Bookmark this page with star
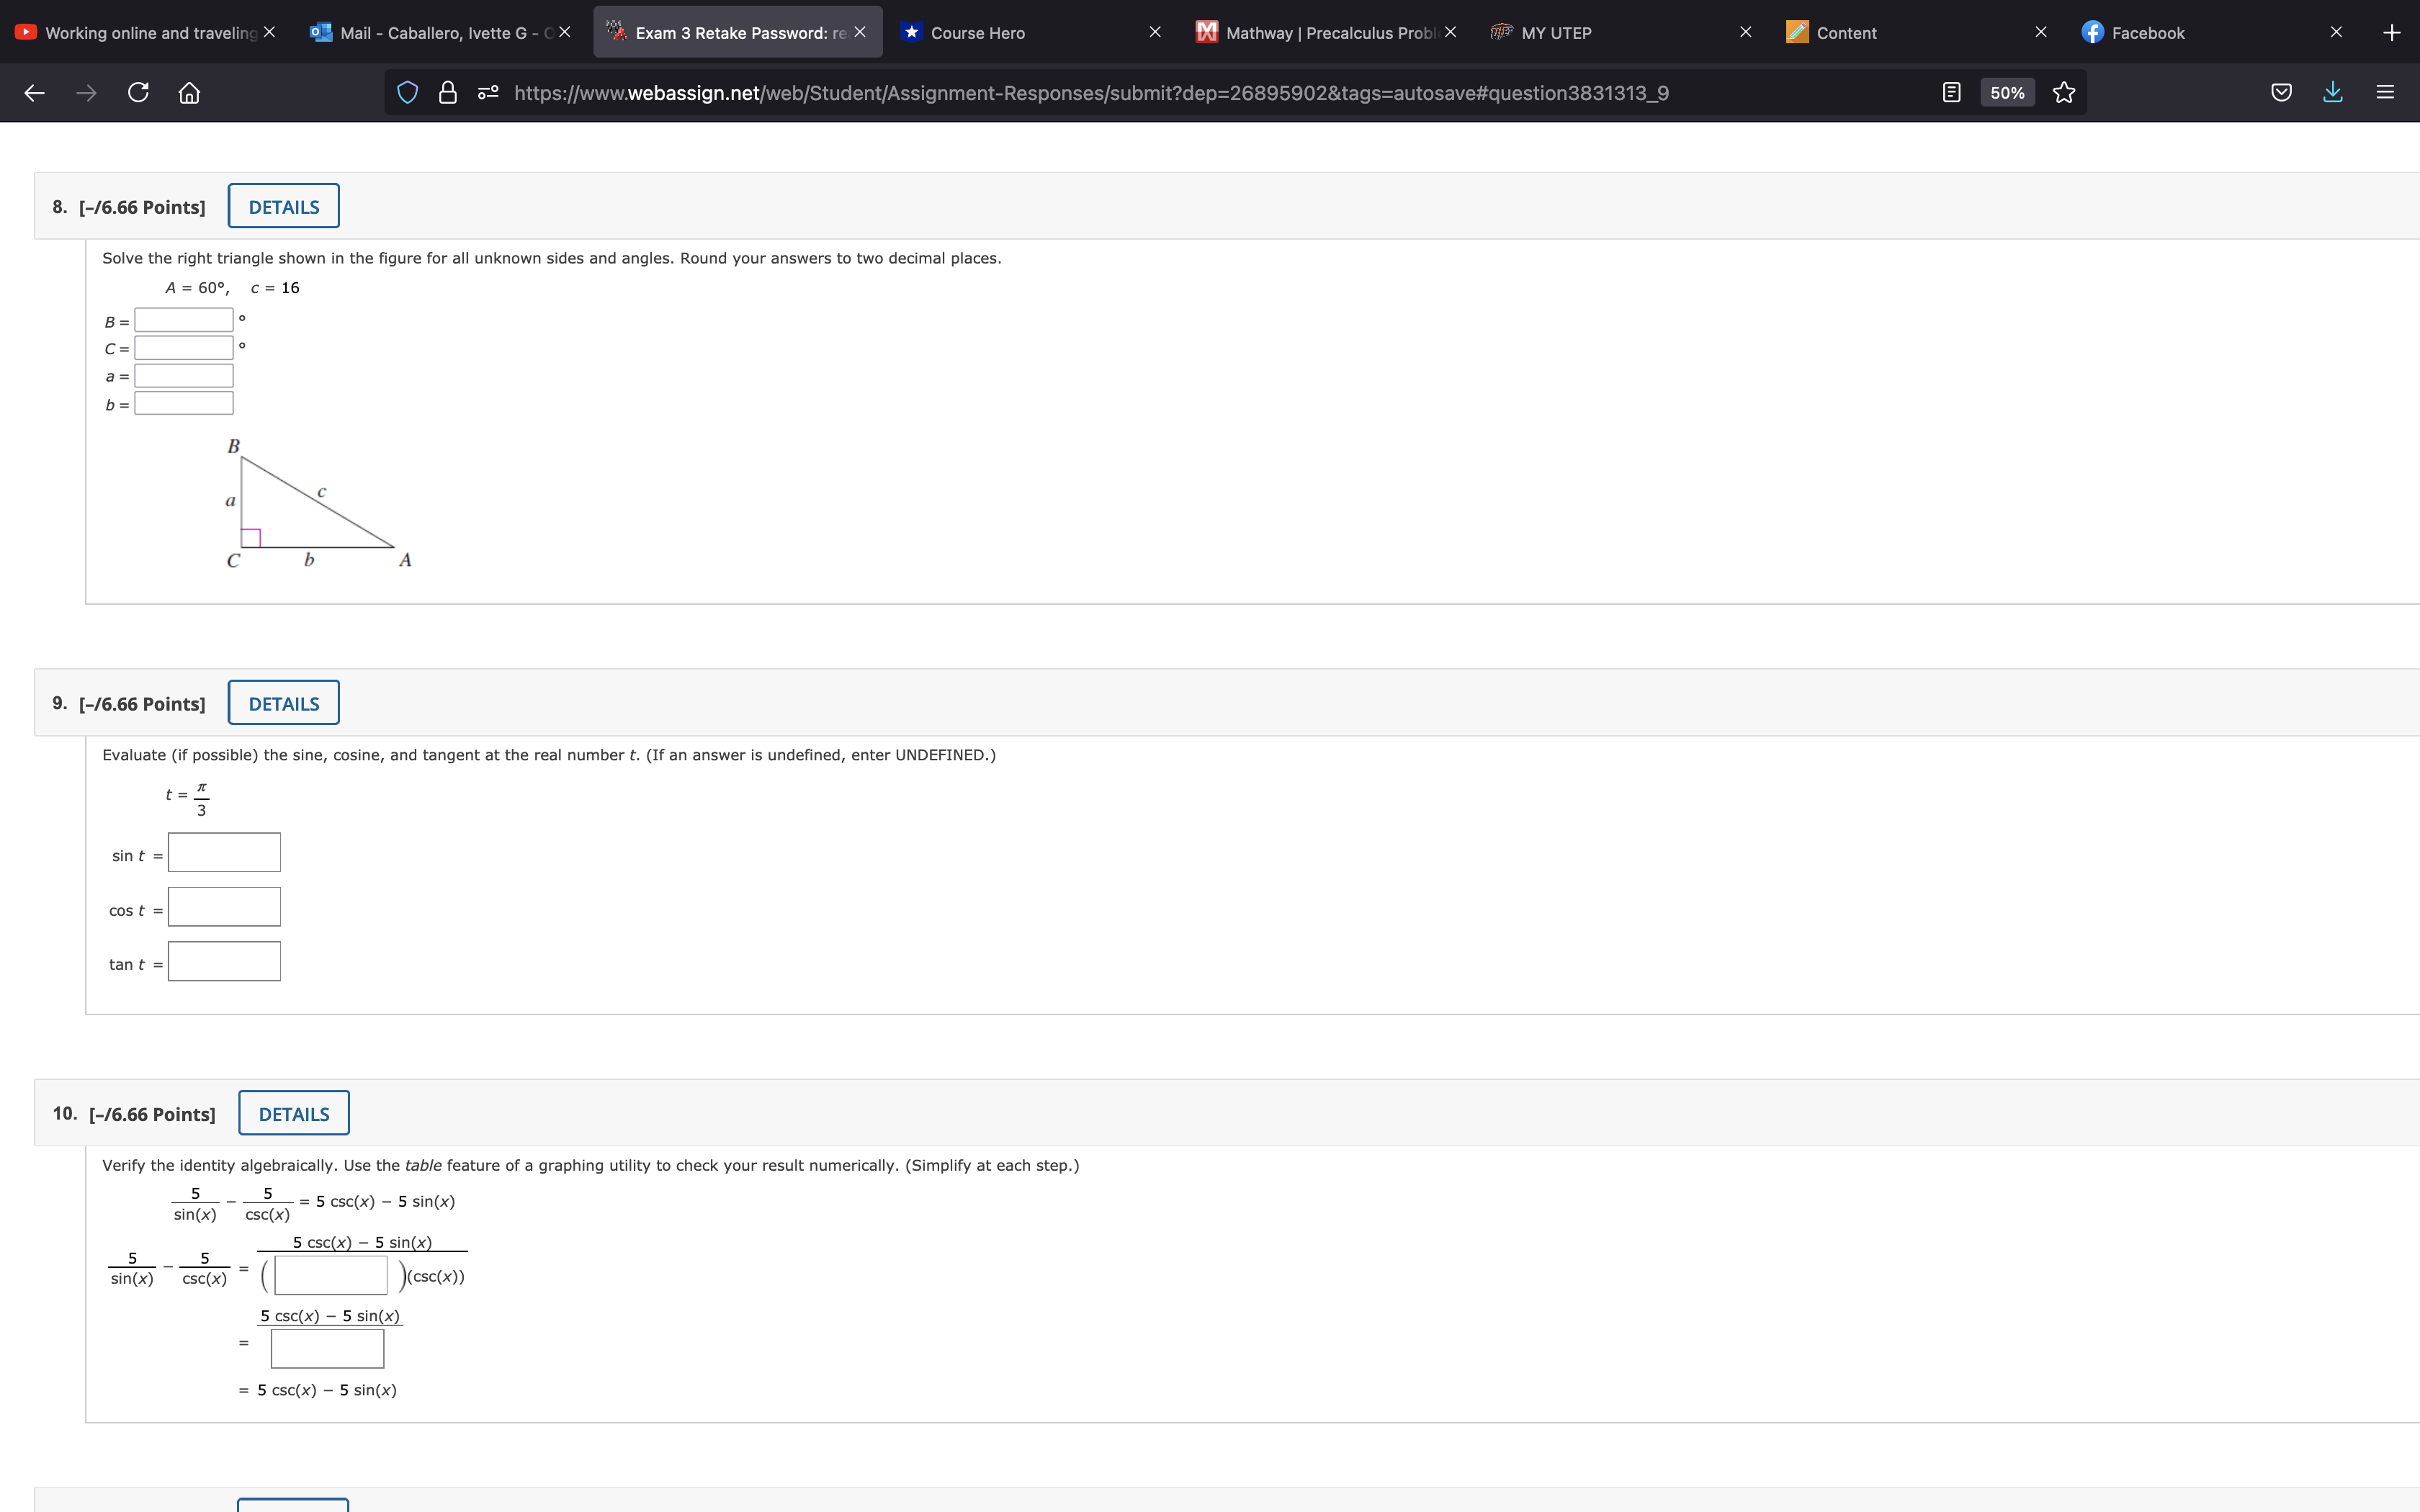The height and width of the screenshot is (1512, 2420). tap(2064, 93)
